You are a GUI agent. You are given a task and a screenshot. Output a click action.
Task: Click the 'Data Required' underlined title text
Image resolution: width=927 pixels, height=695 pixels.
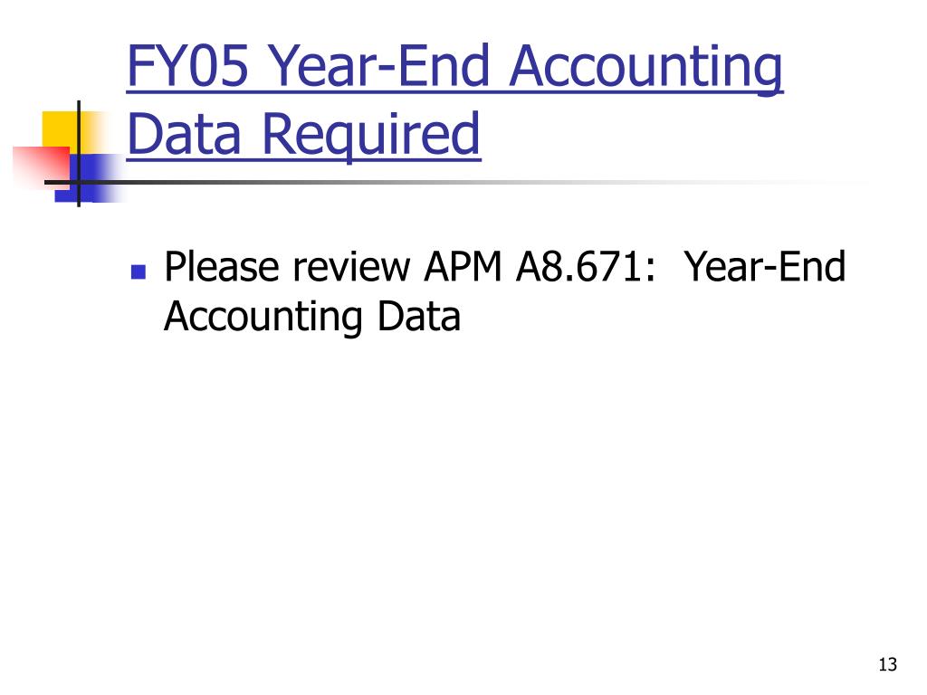[304, 135]
